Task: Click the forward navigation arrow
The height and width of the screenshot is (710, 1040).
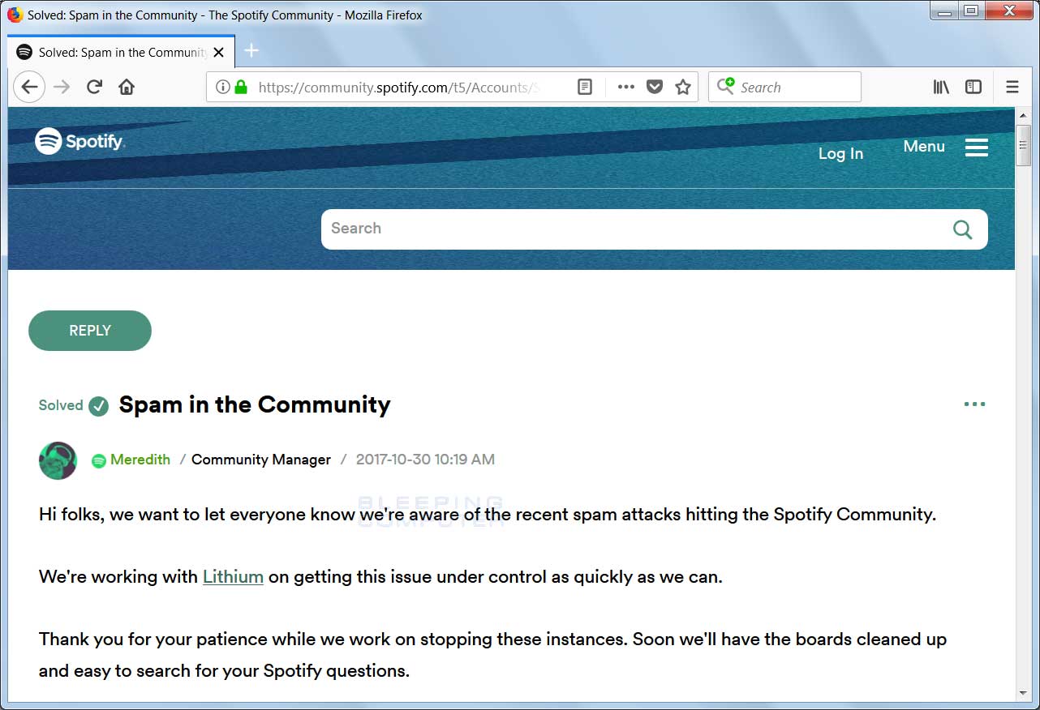Action: coord(62,87)
